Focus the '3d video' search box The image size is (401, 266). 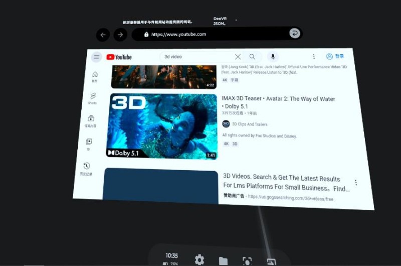tap(198, 57)
